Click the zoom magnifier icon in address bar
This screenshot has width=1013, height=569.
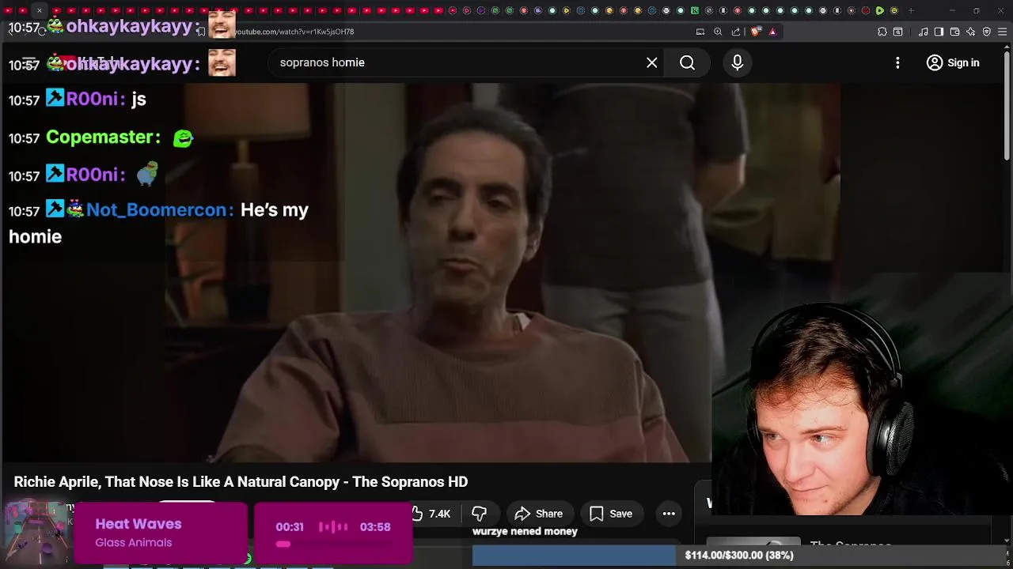click(x=718, y=32)
